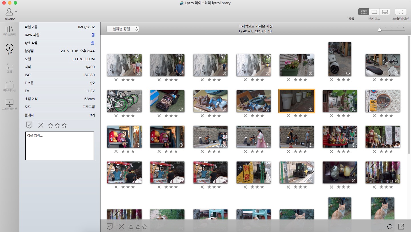Set three star rating in info panel
Screen dimensions: 411x232
(x=64, y=125)
